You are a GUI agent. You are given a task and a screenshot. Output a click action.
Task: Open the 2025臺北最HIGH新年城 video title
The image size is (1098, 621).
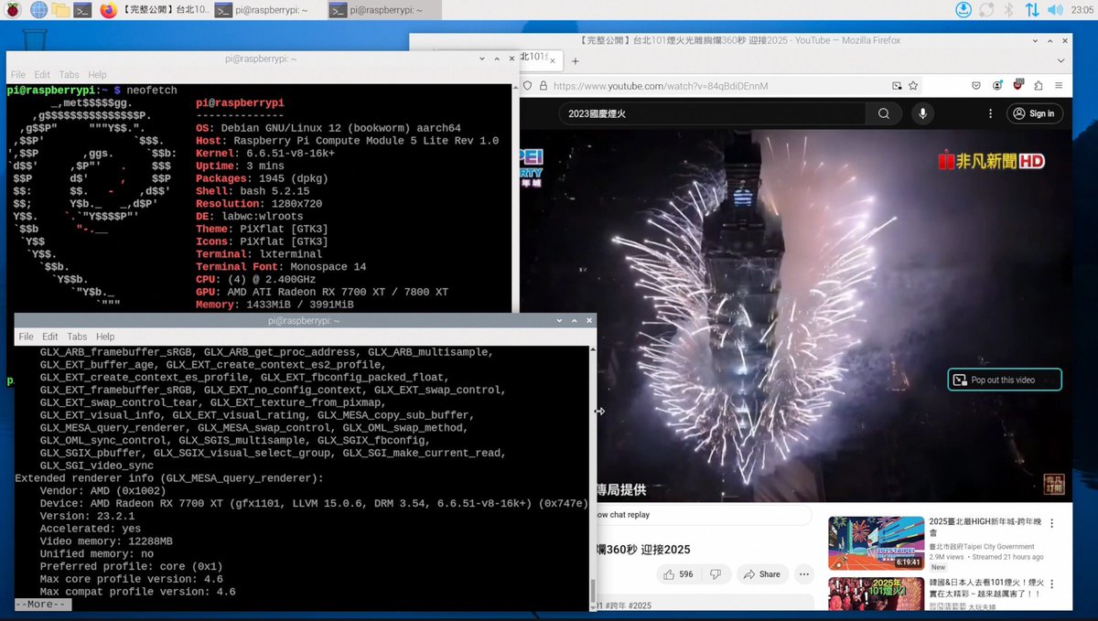[985, 526]
